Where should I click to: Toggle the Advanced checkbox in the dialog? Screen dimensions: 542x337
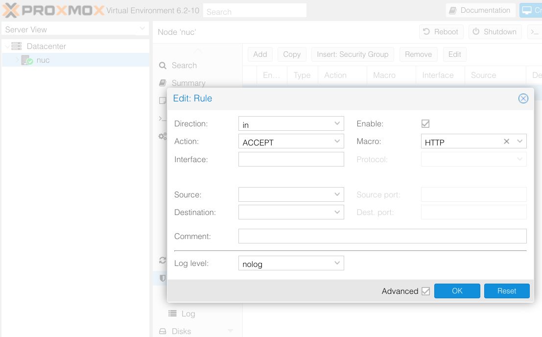425,290
